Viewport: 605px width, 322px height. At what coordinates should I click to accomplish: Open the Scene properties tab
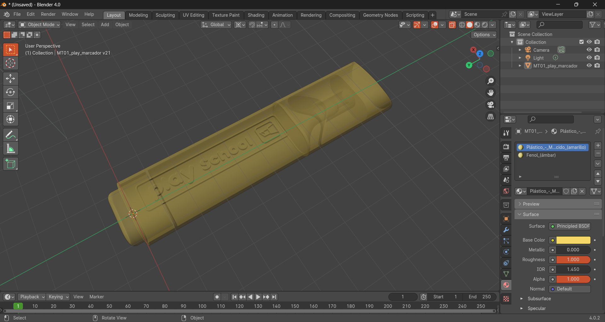pos(506,180)
